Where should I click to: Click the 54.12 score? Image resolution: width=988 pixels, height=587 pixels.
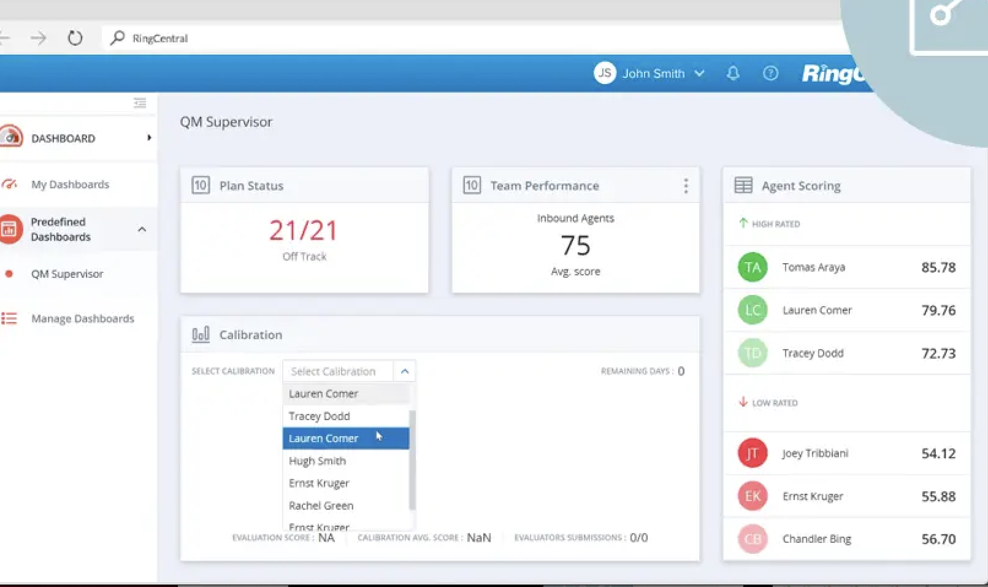938,453
